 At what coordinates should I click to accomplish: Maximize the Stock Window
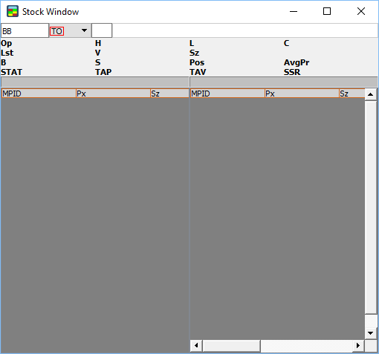(327, 11)
